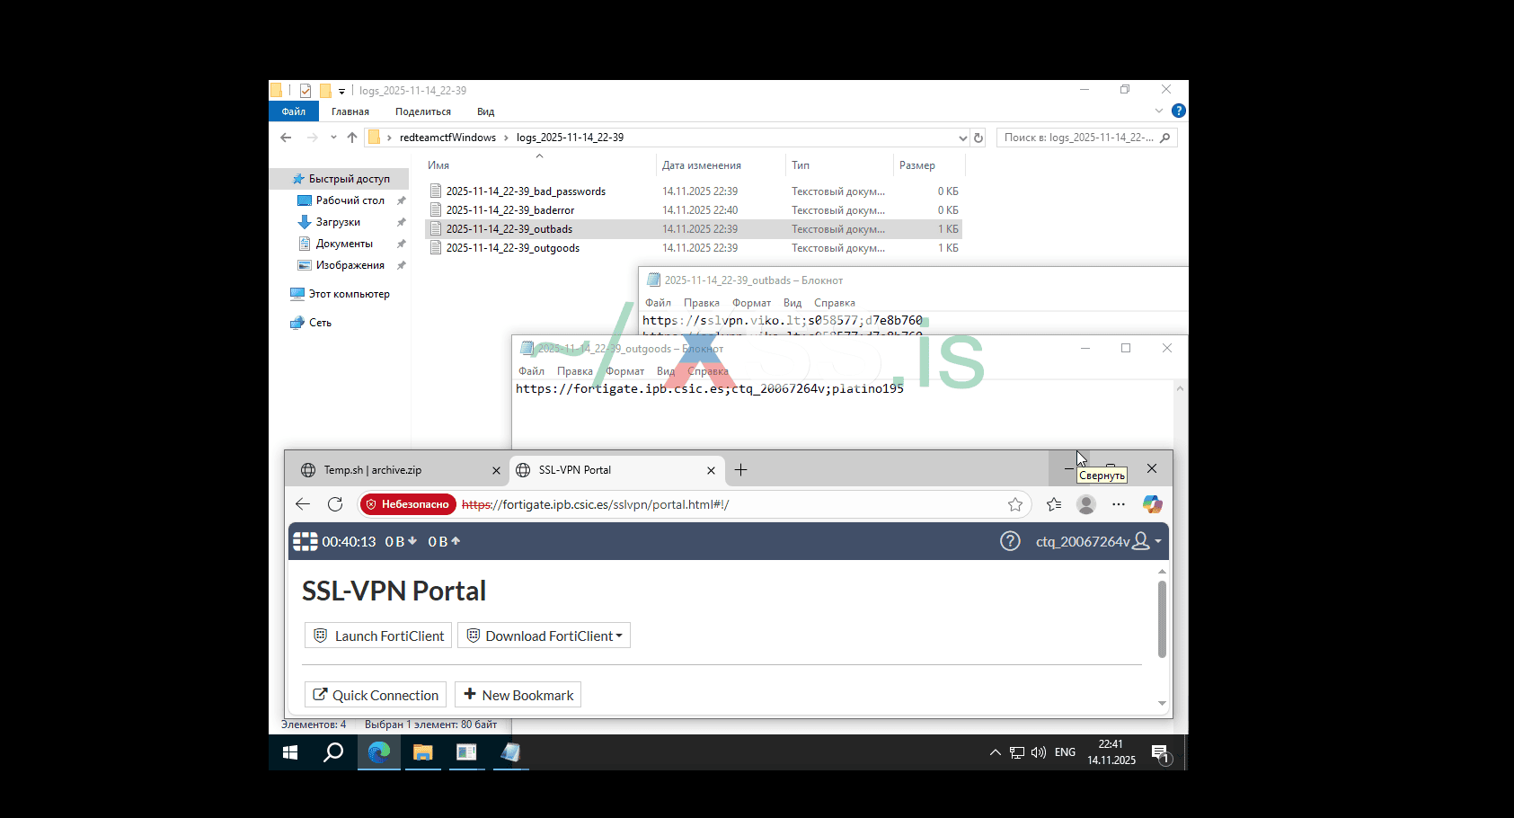Click the Properties checkmark icon in Explorer title bar

tap(305, 91)
